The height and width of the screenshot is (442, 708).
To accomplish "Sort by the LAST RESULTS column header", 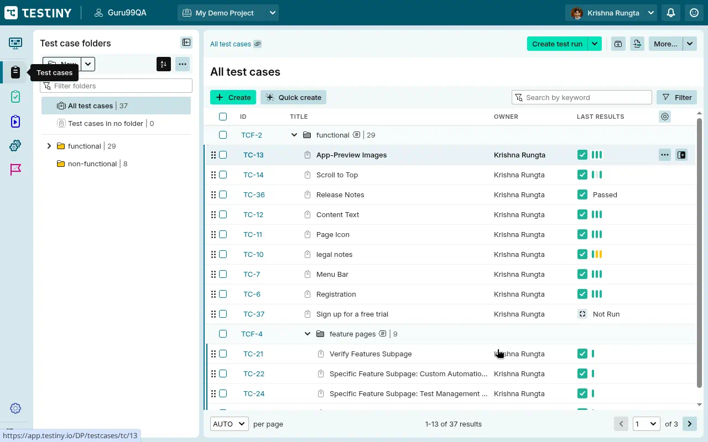I will (x=600, y=117).
